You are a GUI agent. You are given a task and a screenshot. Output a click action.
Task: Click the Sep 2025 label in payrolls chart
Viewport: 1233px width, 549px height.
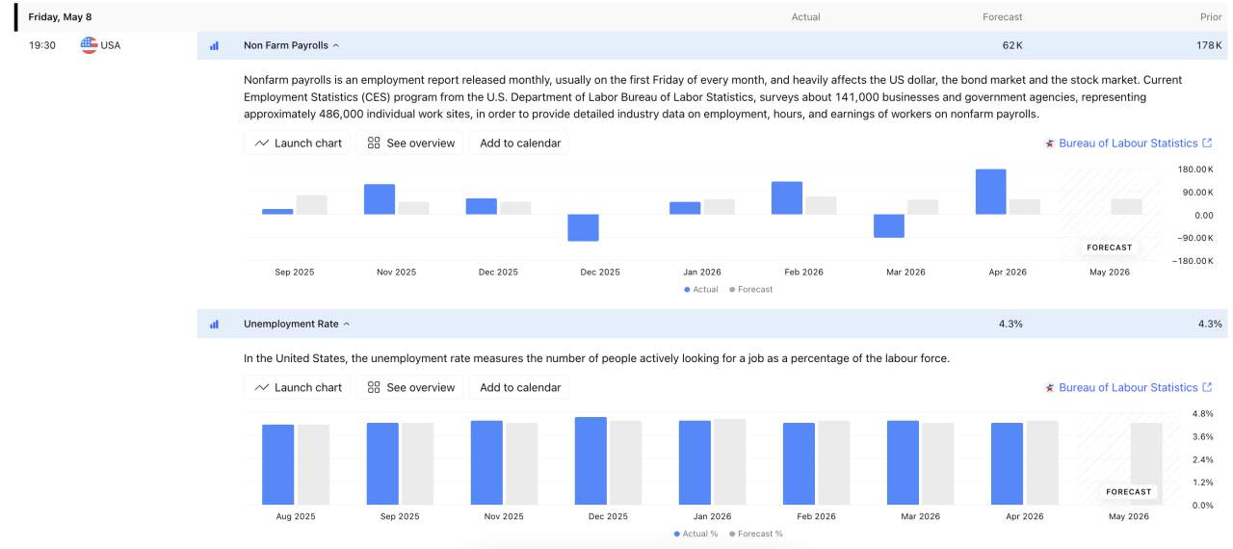(294, 272)
